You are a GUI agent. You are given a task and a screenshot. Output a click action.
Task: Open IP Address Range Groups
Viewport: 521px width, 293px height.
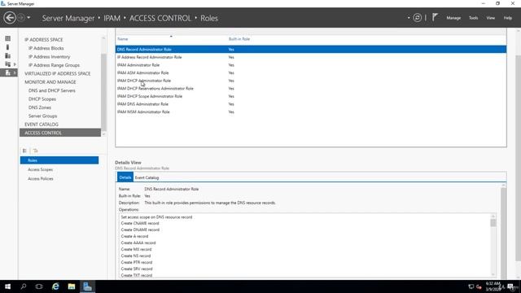[x=54, y=65]
